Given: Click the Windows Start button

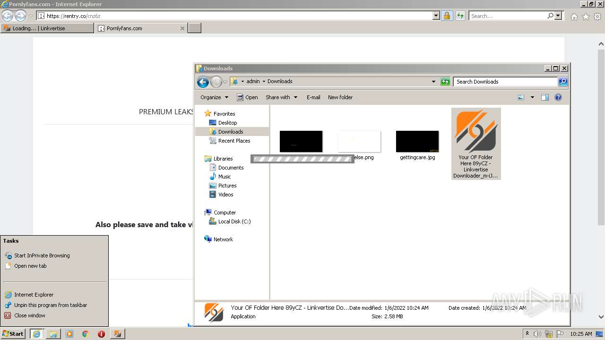Looking at the screenshot, I should click(x=13, y=334).
